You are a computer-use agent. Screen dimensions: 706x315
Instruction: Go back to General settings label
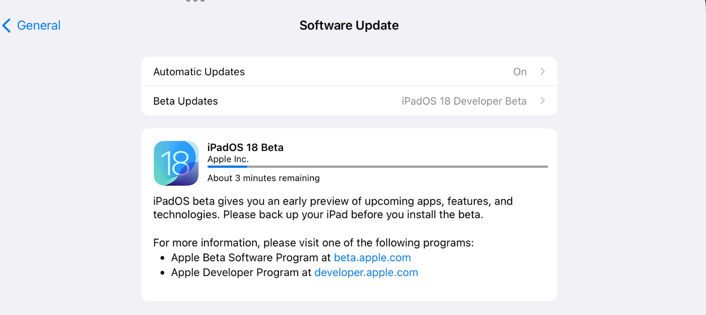pyautogui.click(x=38, y=26)
